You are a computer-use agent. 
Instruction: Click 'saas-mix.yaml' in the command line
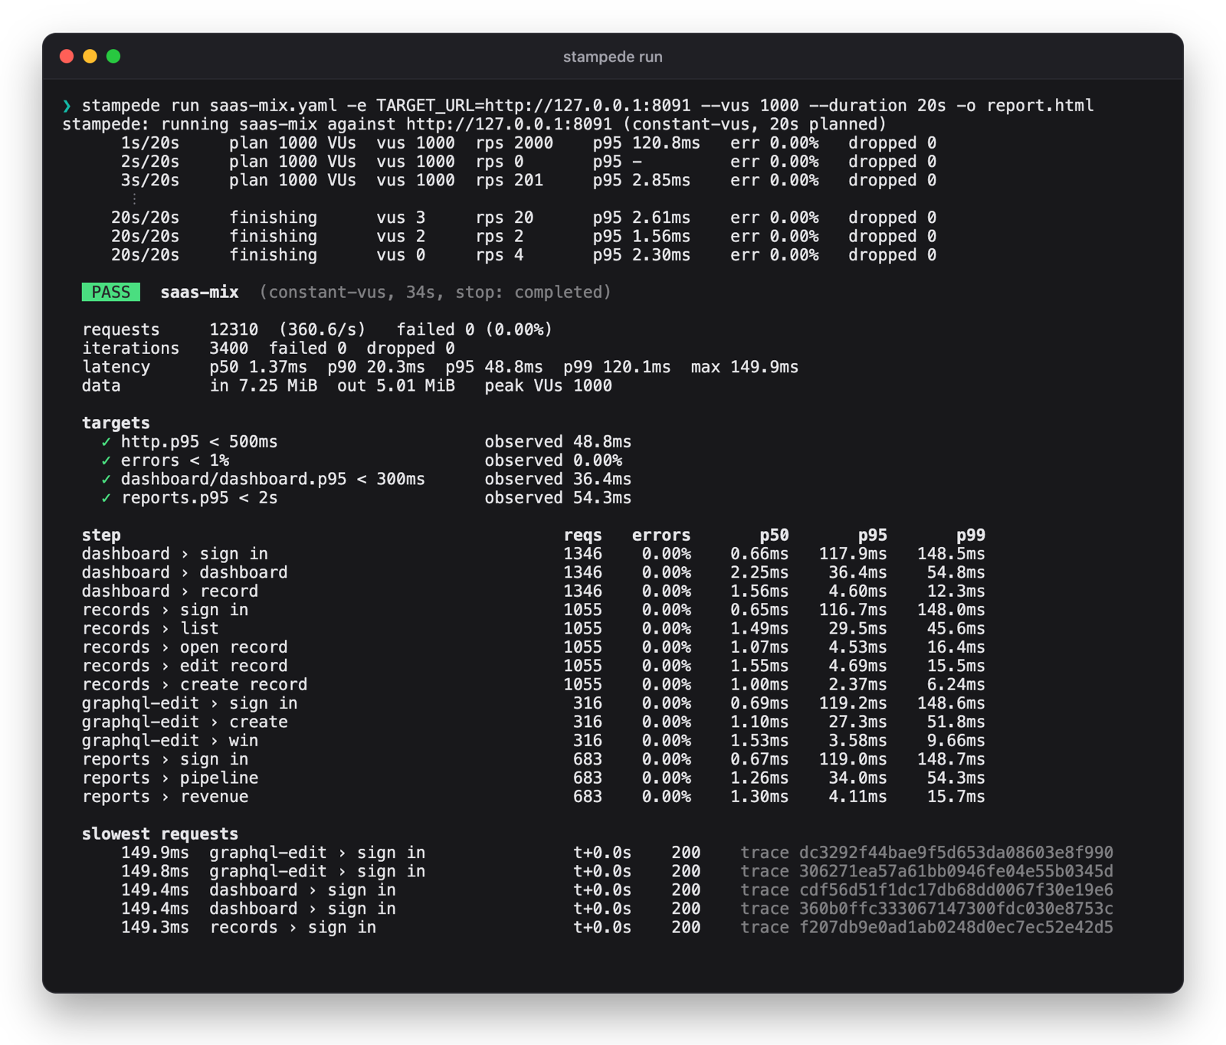(x=273, y=105)
